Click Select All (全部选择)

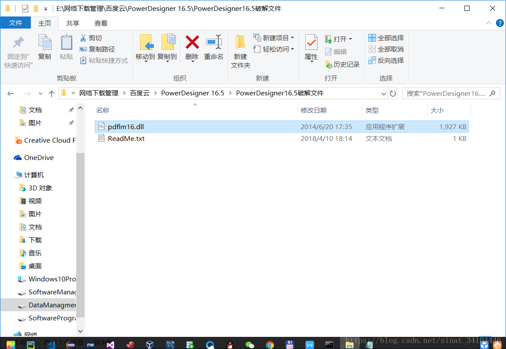386,38
